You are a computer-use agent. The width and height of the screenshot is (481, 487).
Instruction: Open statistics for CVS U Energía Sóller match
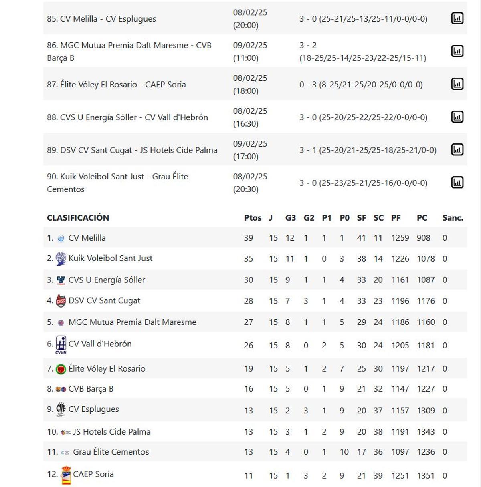[457, 117]
